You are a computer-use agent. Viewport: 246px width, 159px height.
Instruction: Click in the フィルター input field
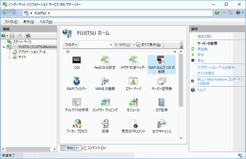93,45
